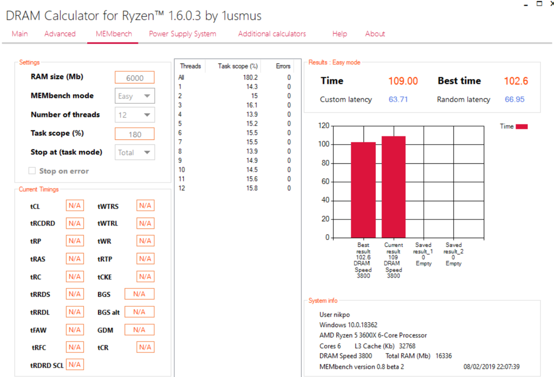554x377 pixels.
Task: Click the tRCDRD timing value box
Action: (x=75, y=223)
